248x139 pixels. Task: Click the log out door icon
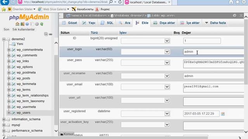tap(22, 24)
